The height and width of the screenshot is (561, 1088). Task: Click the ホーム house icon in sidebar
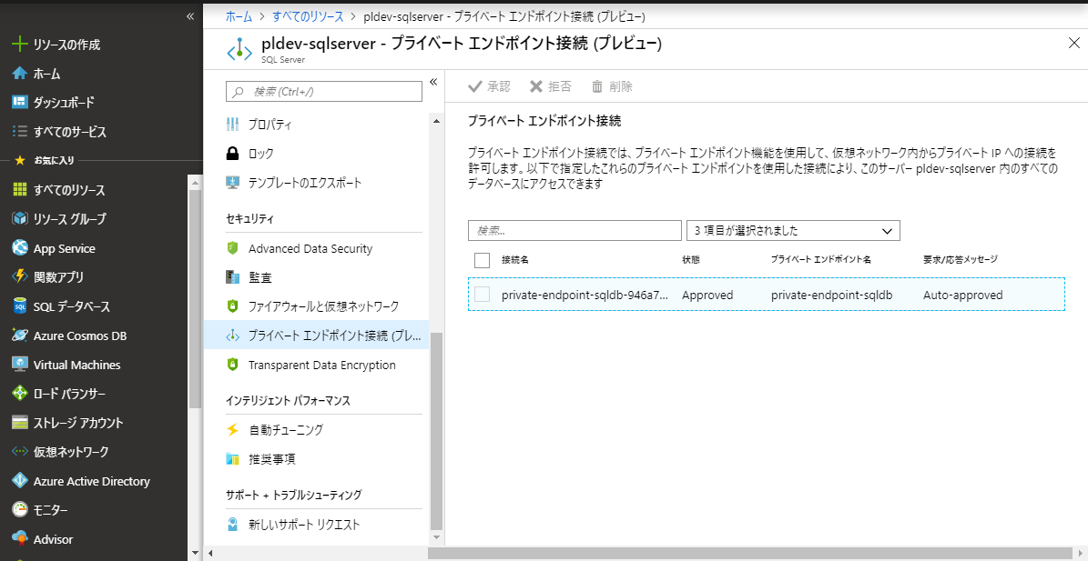pos(19,74)
